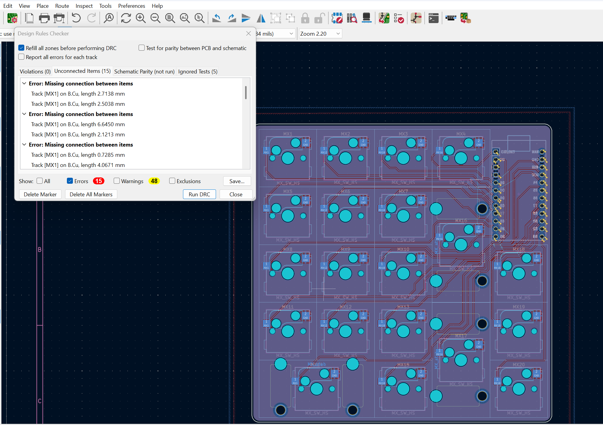Screen dimensions: 603x425
Task: Collapse the first Missing connection error
Action: [x=24, y=84]
